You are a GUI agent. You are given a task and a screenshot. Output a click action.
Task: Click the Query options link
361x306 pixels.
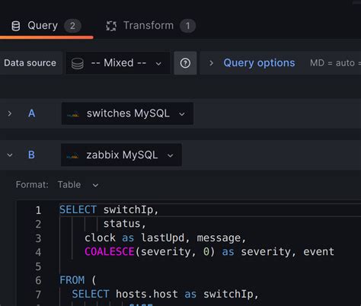pos(259,63)
